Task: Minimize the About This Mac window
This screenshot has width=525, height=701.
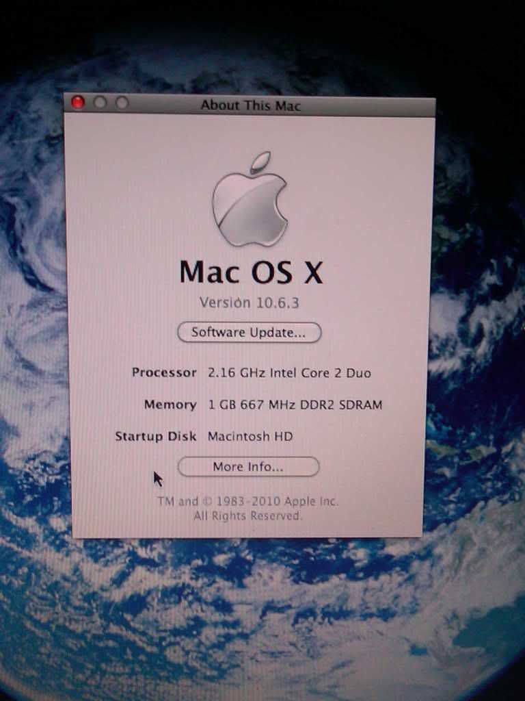Action: (x=100, y=103)
